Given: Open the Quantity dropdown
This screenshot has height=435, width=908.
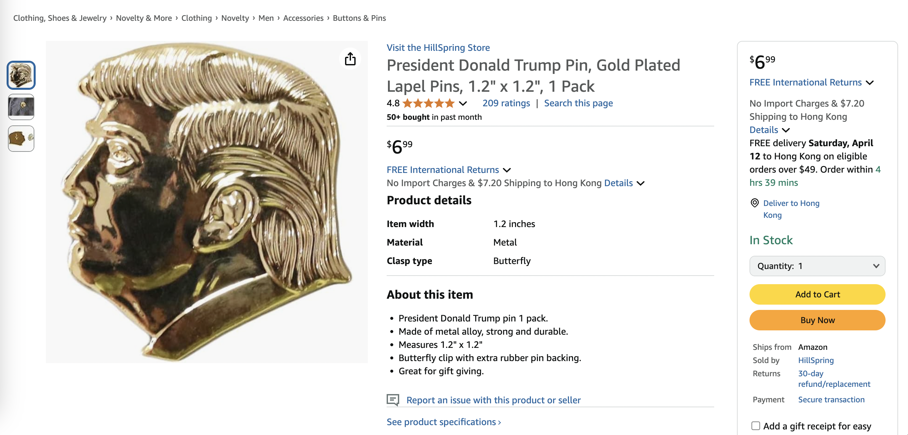Looking at the screenshot, I should (817, 266).
